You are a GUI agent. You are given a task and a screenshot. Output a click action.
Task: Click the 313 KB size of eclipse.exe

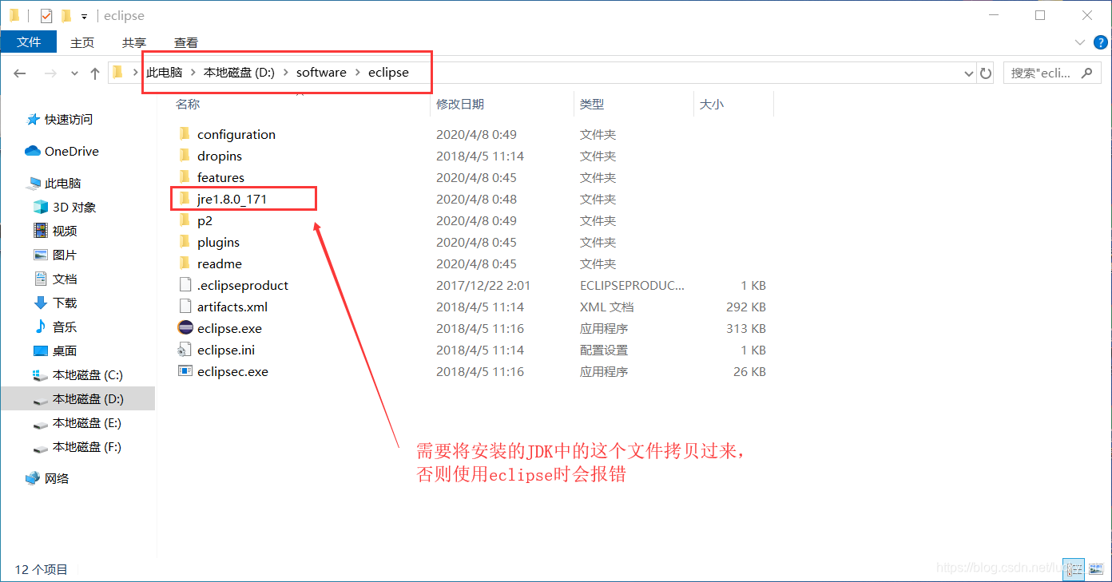coord(746,328)
